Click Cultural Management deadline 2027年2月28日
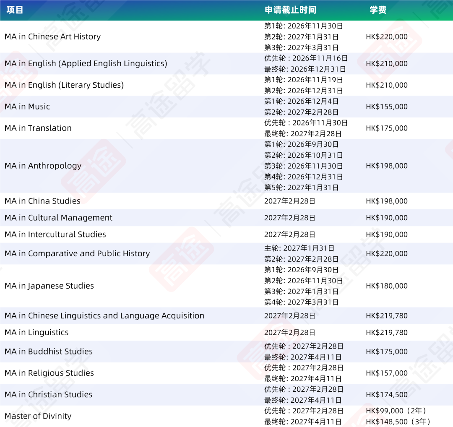Image resolution: width=453 pixels, height=427 pixels. tap(290, 218)
